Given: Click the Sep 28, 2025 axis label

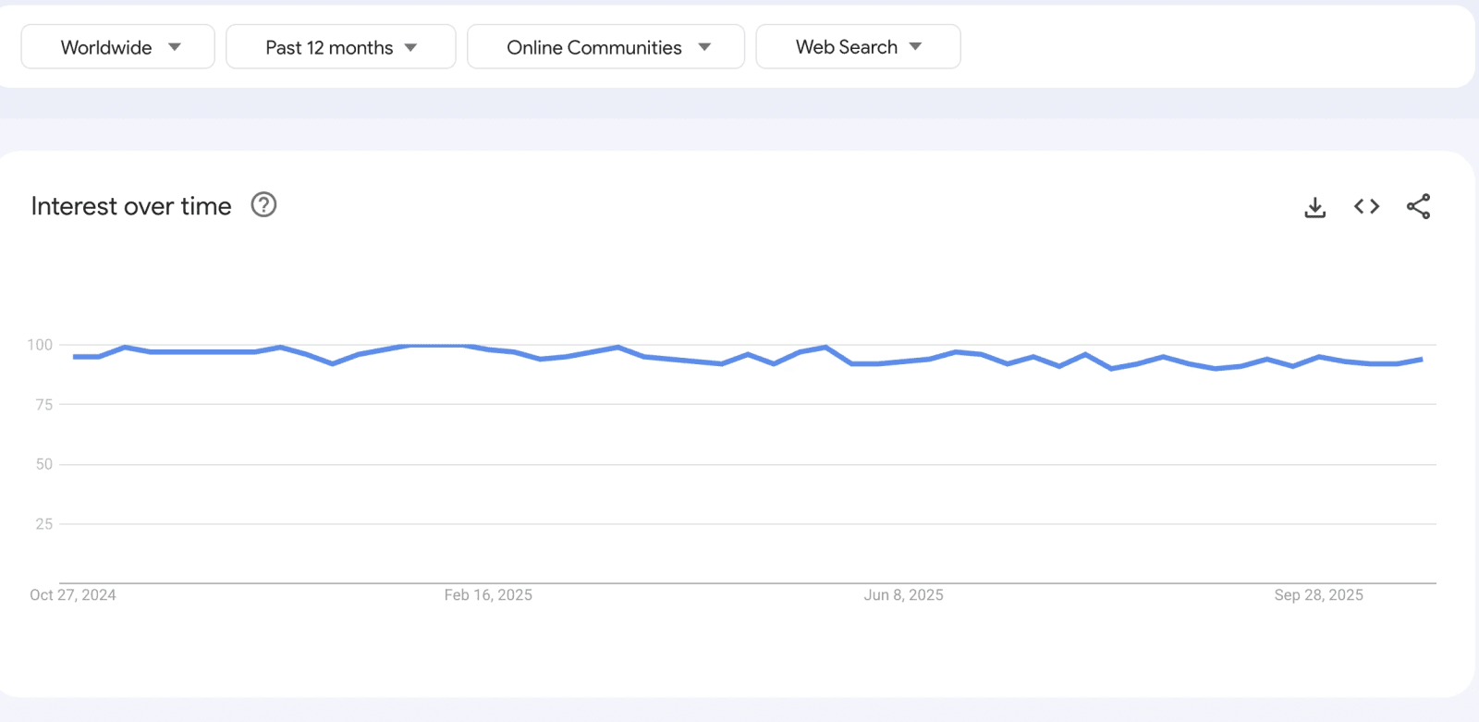Looking at the screenshot, I should point(1318,595).
